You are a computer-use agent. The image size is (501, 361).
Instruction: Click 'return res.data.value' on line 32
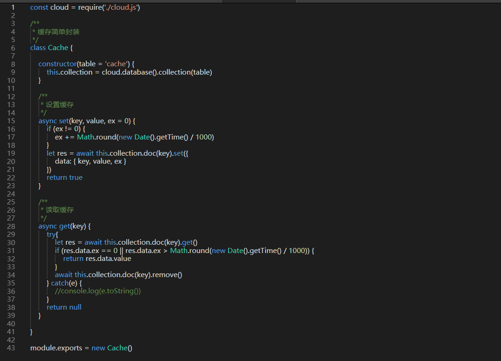tap(97, 259)
